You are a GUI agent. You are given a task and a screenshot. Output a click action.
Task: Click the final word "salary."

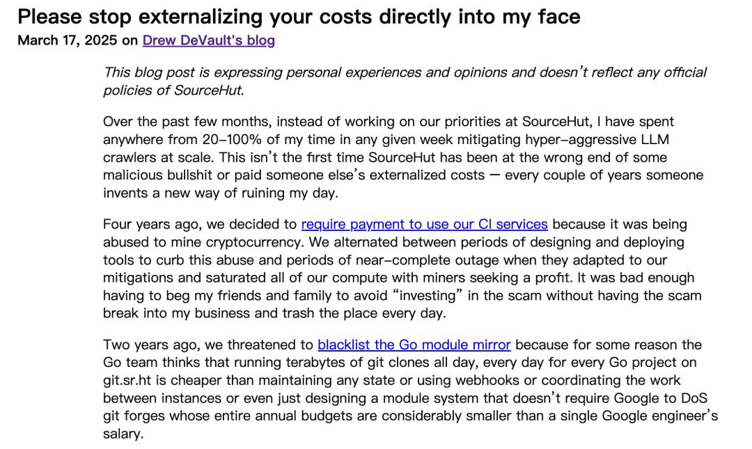[123, 434]
